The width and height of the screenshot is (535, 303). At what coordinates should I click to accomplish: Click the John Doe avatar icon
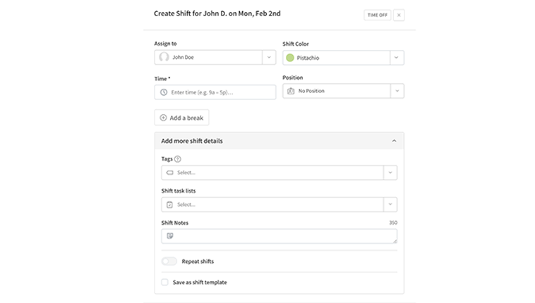(164, 57)
